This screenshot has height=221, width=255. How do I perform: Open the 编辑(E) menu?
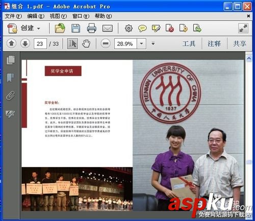(36, 16)
